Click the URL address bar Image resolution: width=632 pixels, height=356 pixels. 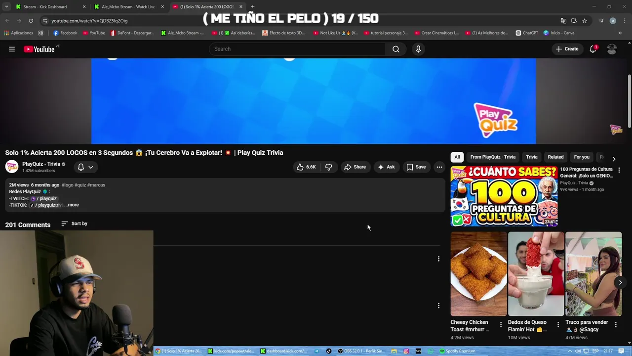tap(296, 21)
